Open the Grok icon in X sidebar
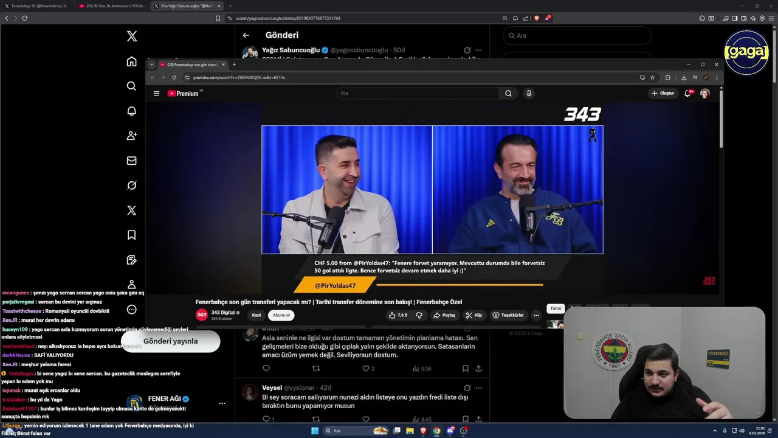 pyautogui.click(x=131, y=186)
